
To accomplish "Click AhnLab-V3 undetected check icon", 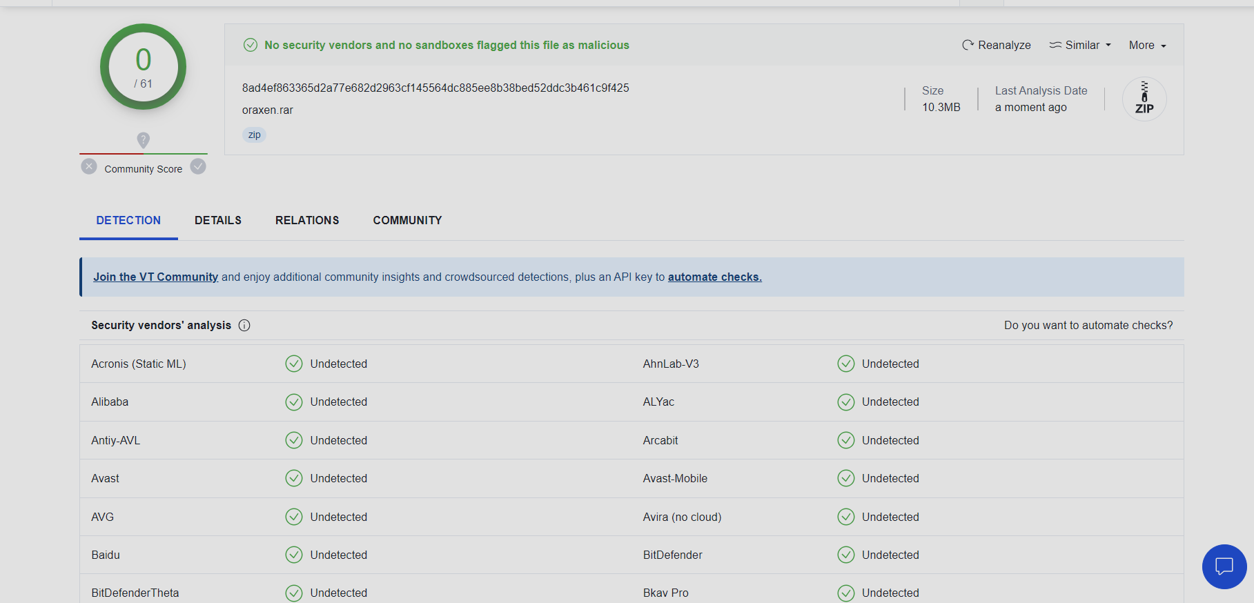I will pyautogui.click(x=846, y=364).
